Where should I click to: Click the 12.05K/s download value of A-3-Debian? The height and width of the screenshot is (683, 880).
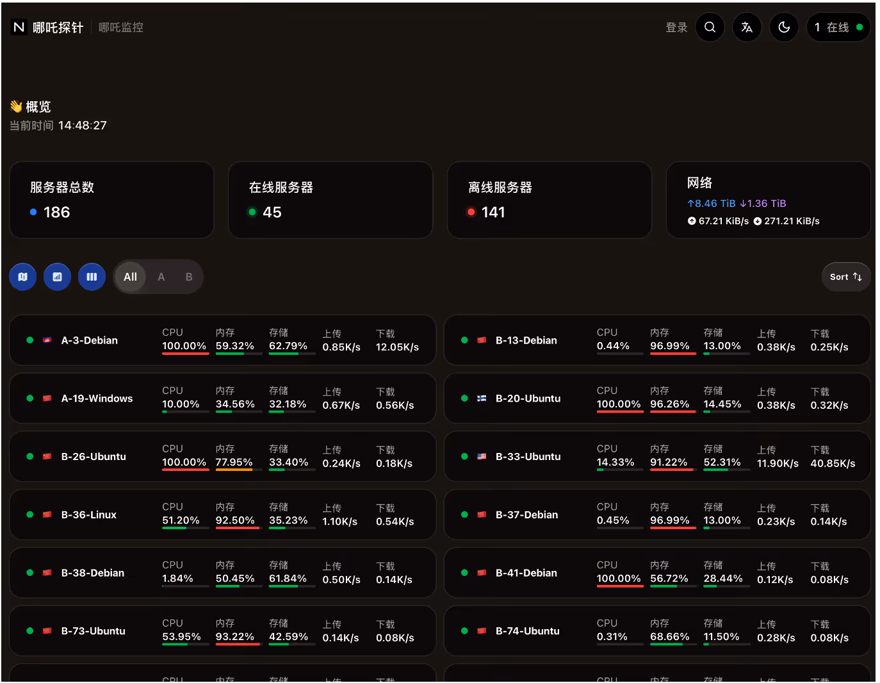397,347
